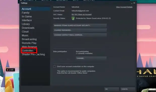Open the Account settings category
The width and height of the screenshot is (156, 92).
tap(26, 9)
